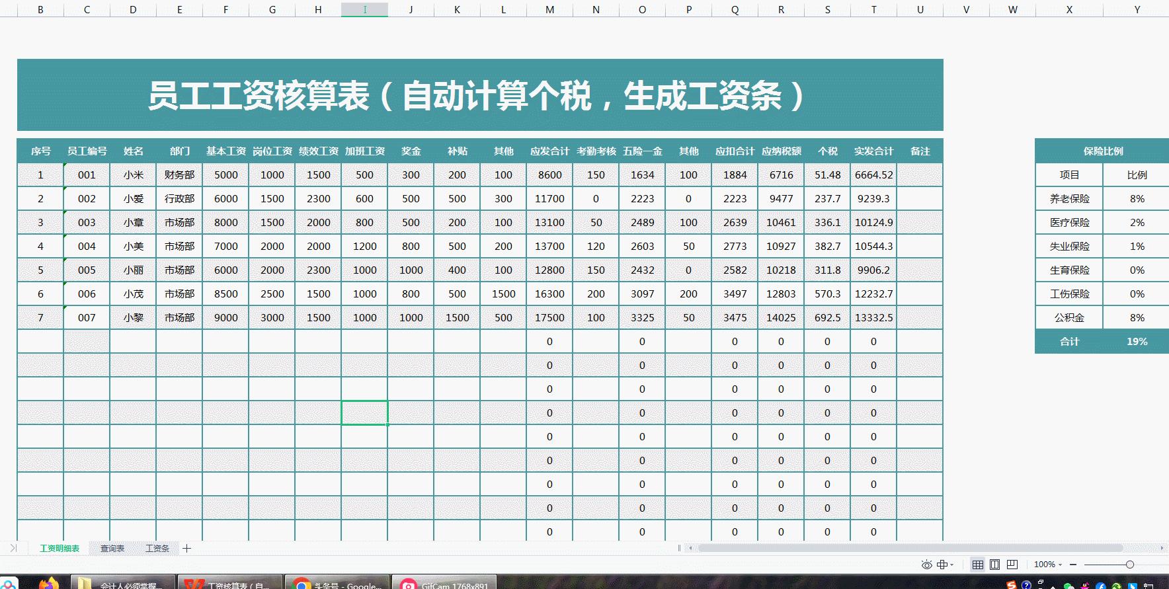Select the 医疗保险 cell
Viewport: 1169px width, 589px height.
pyautogui.click(x=1069, y=223)
